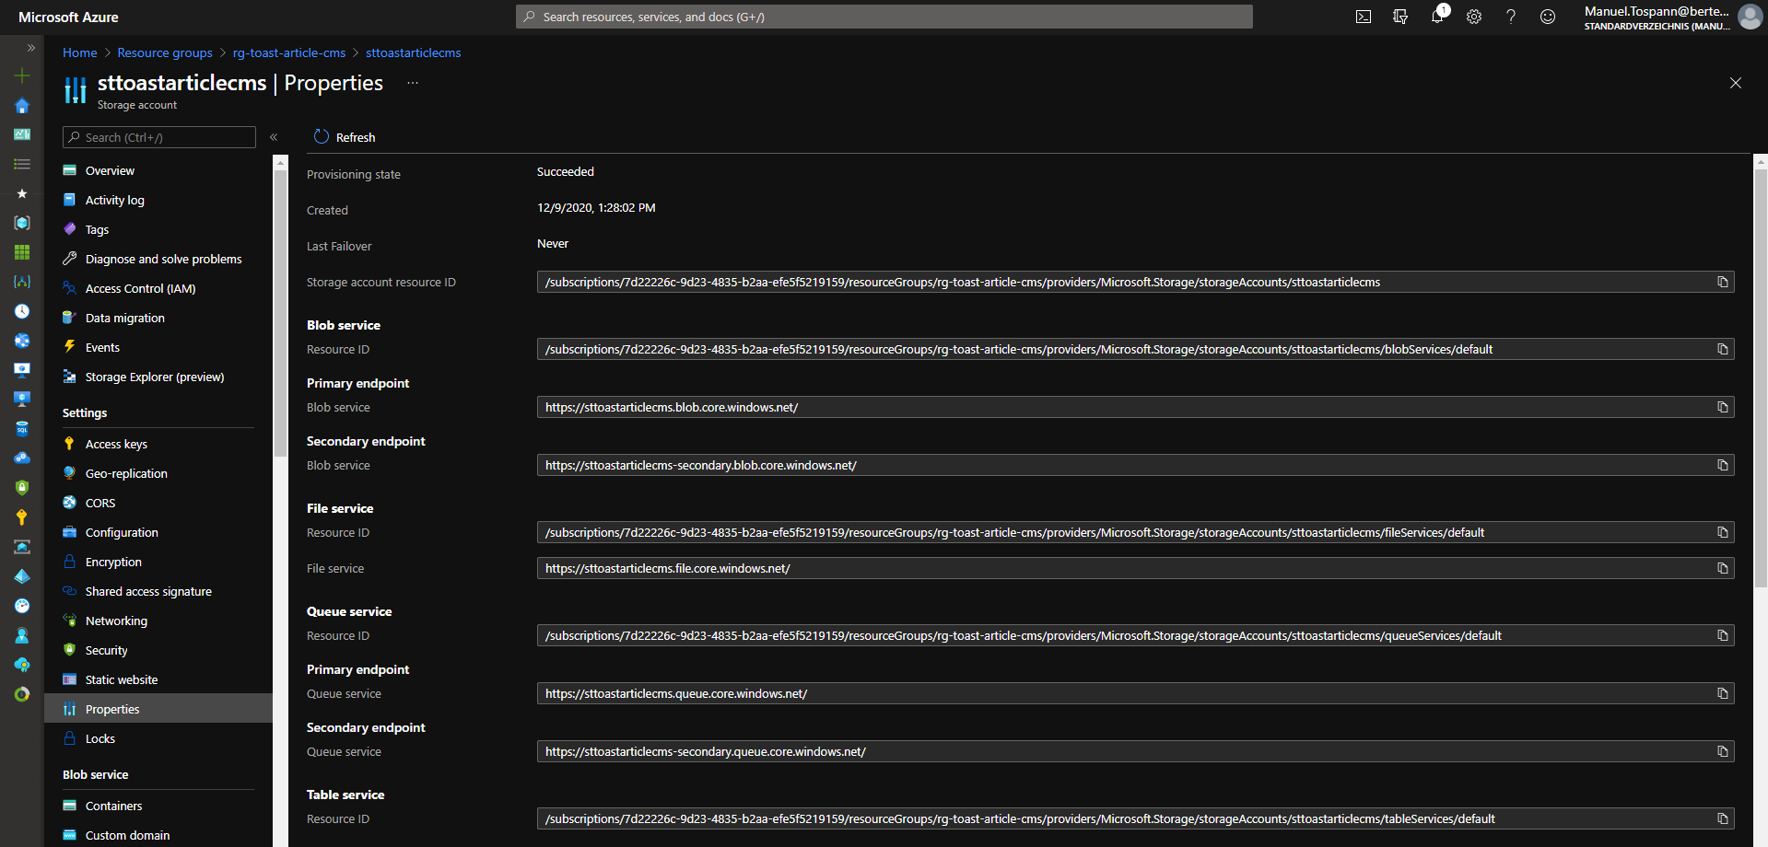The image size is (1768, 847).
Task: Click the Favorites star in the left rail
Action: pos(22,193)
